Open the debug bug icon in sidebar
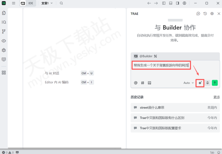222x154 pixels. pyautogui.click(x=4, y=50)
